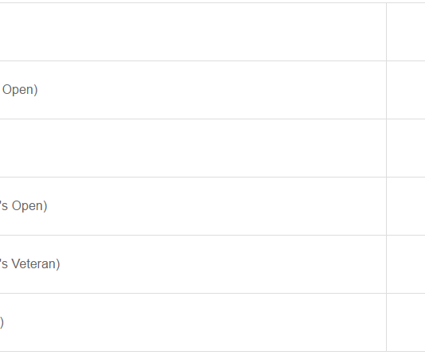Click the "'s Open)" cell text
The width and height of the screenshot is (425, 355).
(x=24, y=206)
